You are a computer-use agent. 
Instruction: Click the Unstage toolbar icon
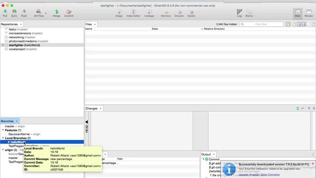pyautogui.click(x=149, y=13)
